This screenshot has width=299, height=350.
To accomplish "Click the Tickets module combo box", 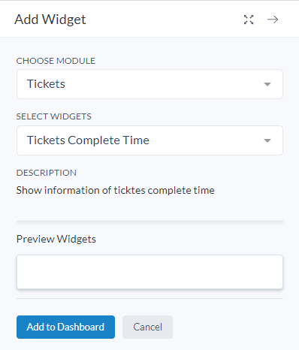I will 149,84.
